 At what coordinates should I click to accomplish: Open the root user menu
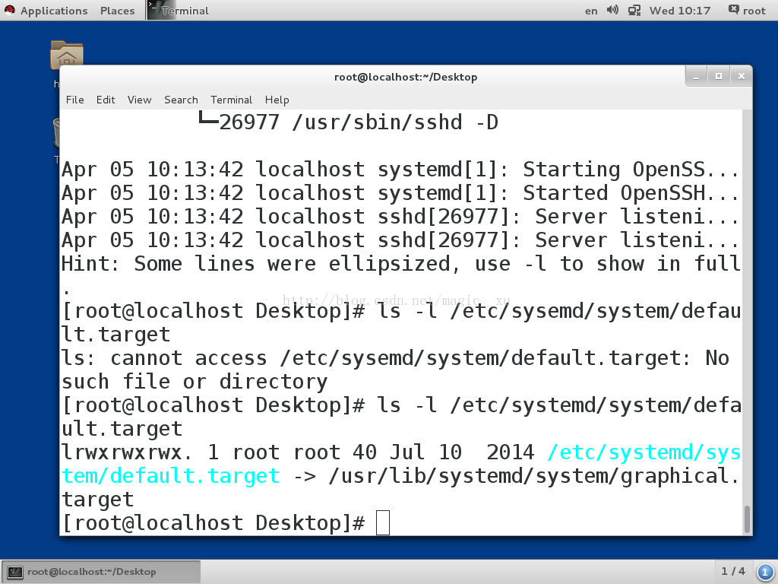[x=754, y=11]
